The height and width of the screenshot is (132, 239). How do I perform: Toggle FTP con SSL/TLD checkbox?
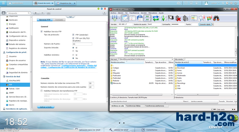(x=73, y=38)
